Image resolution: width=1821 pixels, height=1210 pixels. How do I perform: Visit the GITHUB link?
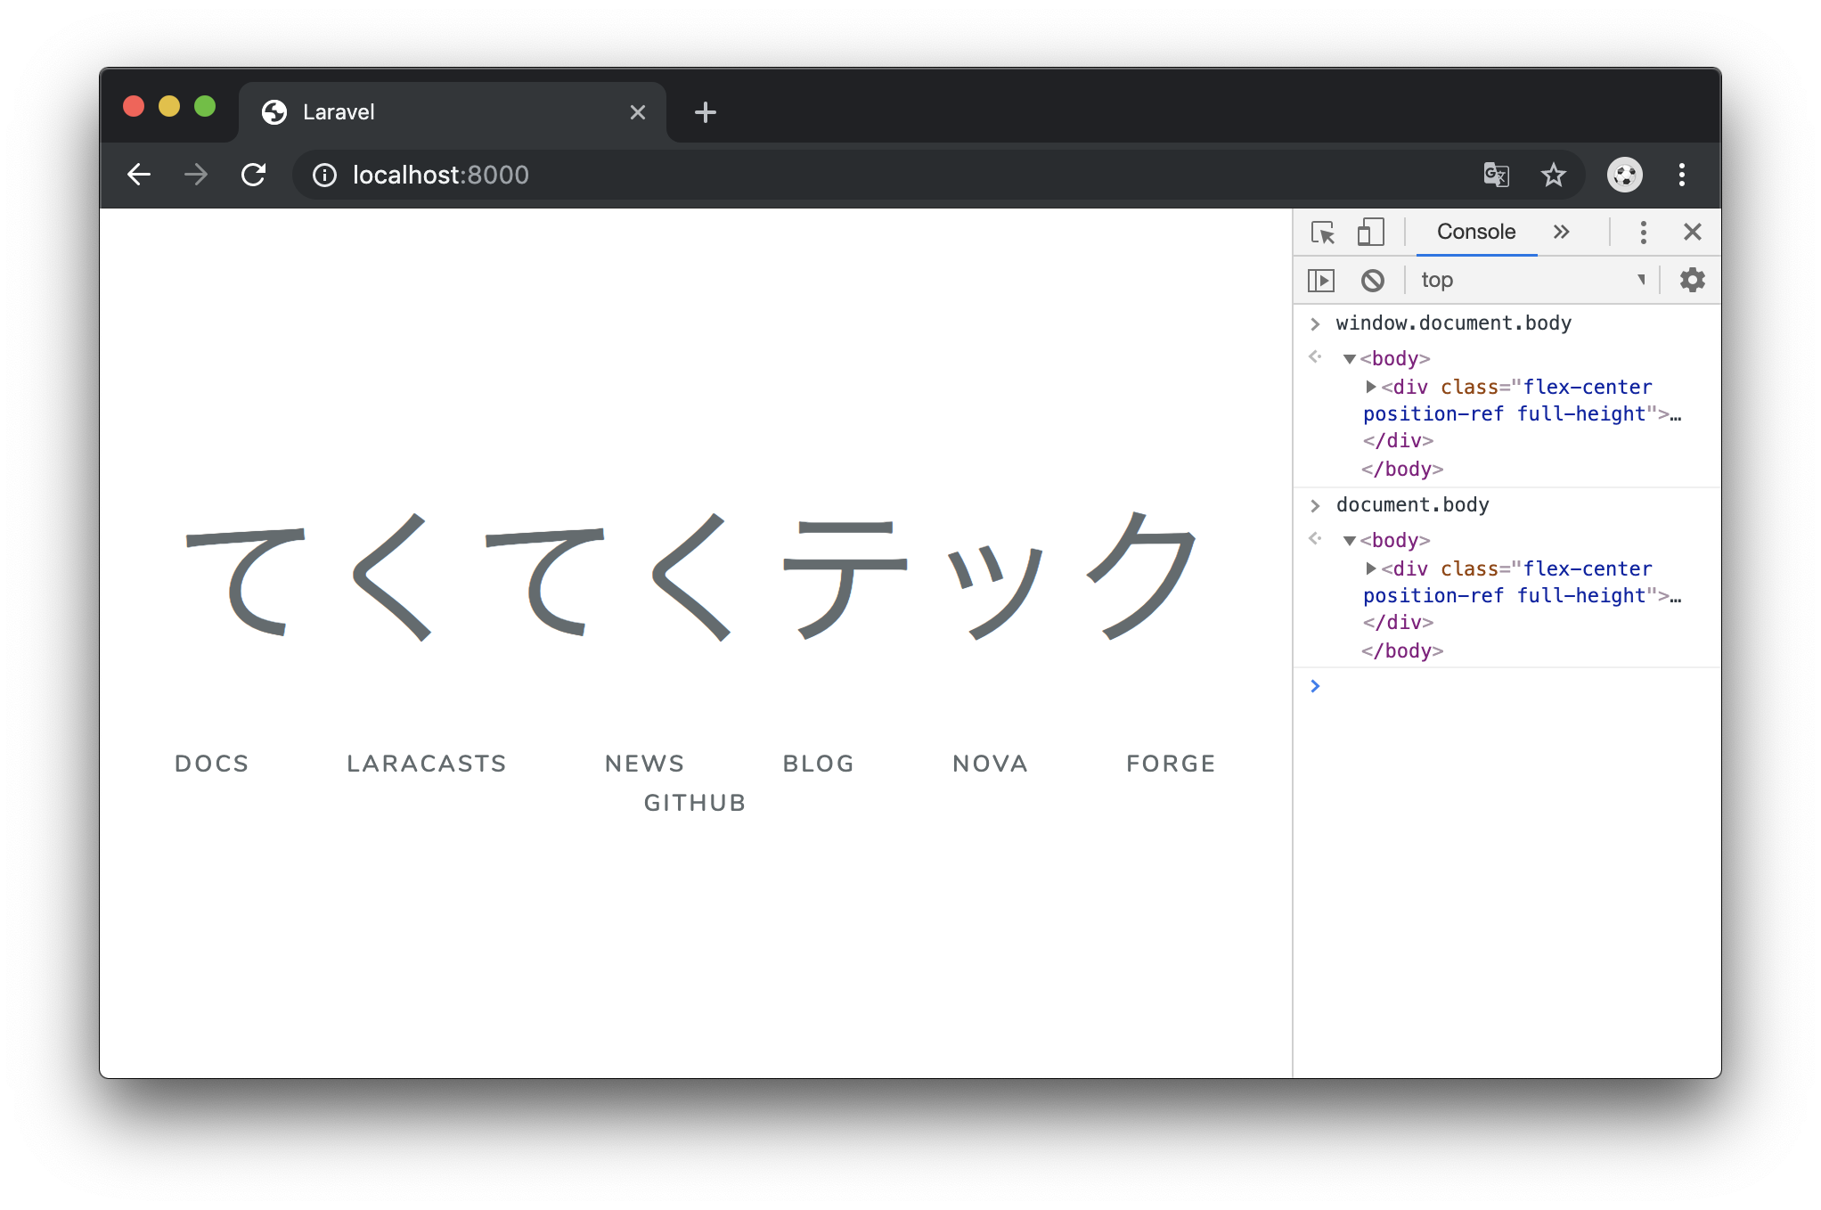point(695,802)
